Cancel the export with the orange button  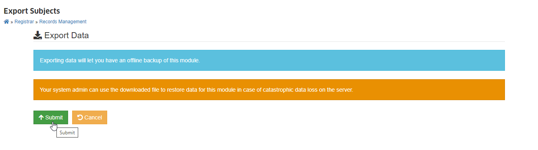click(x=89, y=117)
